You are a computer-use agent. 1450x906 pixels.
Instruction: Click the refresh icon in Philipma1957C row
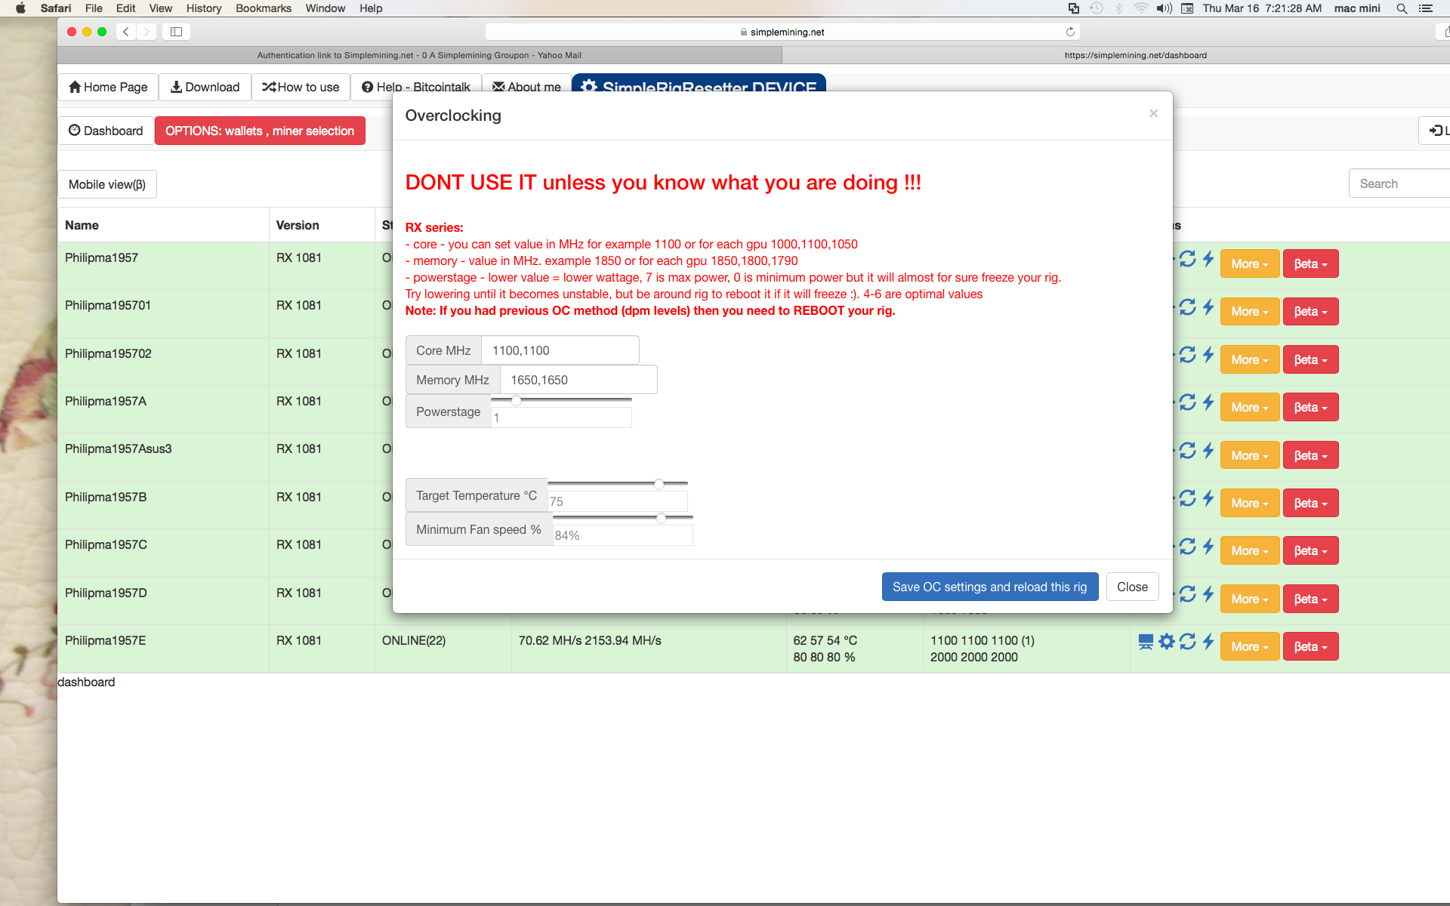[1187, 546]
